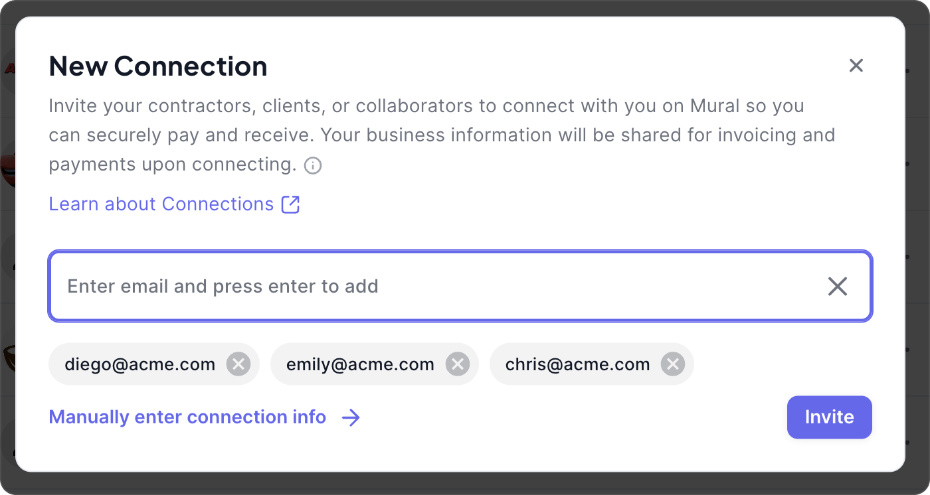The height and width of the screenshot is (495, 930).
Task: Clear the email field with its X icon
Action: 837,287
